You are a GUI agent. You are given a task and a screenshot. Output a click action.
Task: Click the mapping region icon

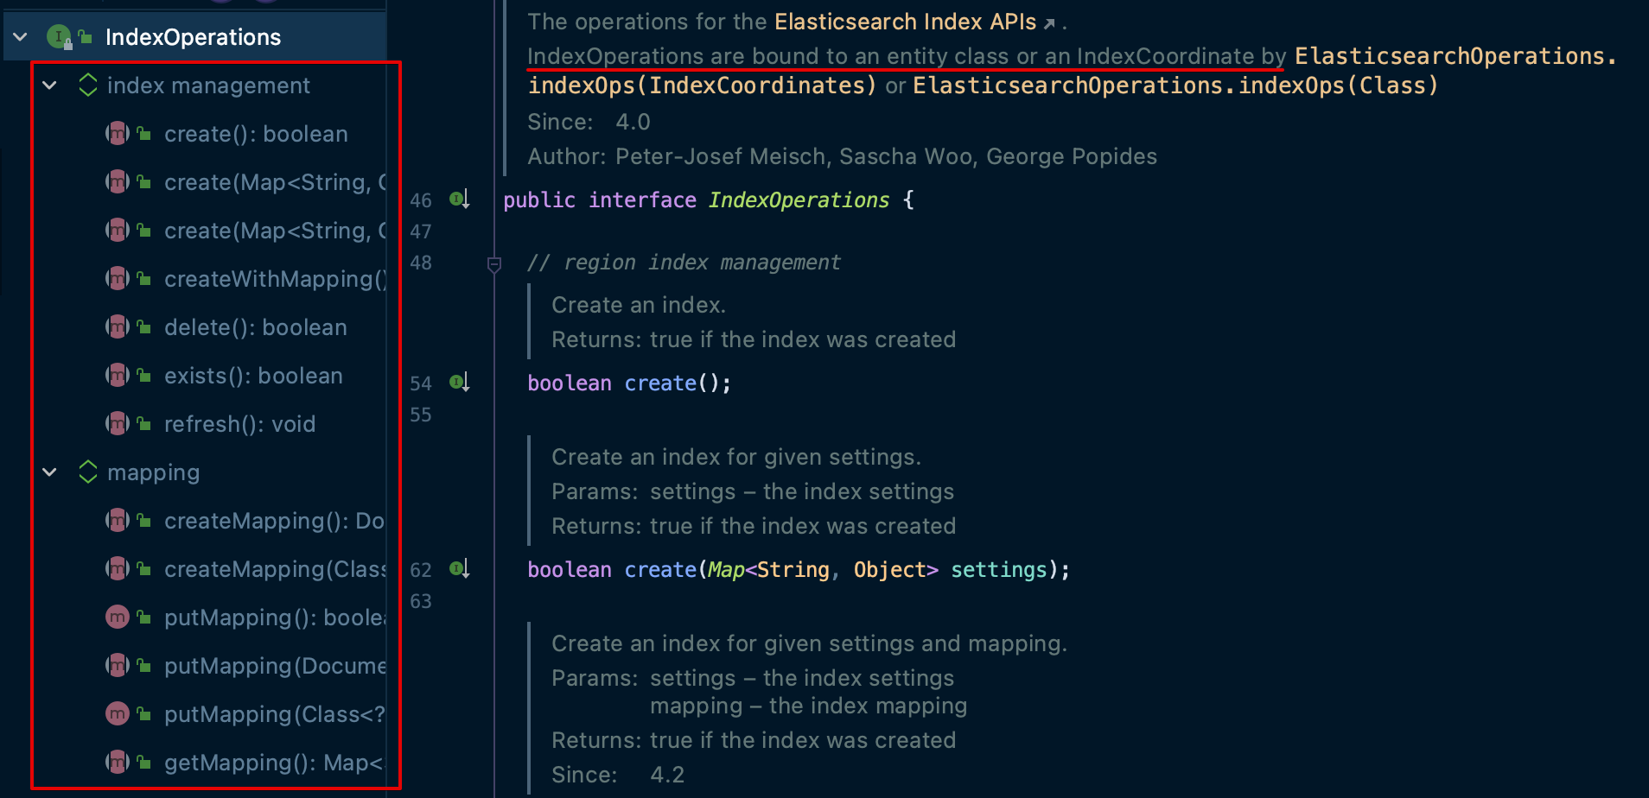click(88, 472)
